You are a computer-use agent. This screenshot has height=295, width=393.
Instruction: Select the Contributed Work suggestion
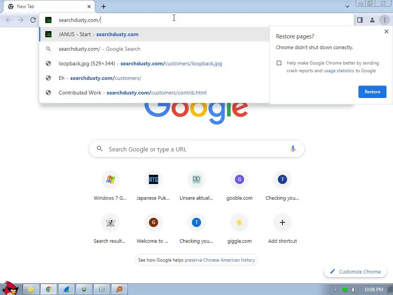(x=154, y=93)
